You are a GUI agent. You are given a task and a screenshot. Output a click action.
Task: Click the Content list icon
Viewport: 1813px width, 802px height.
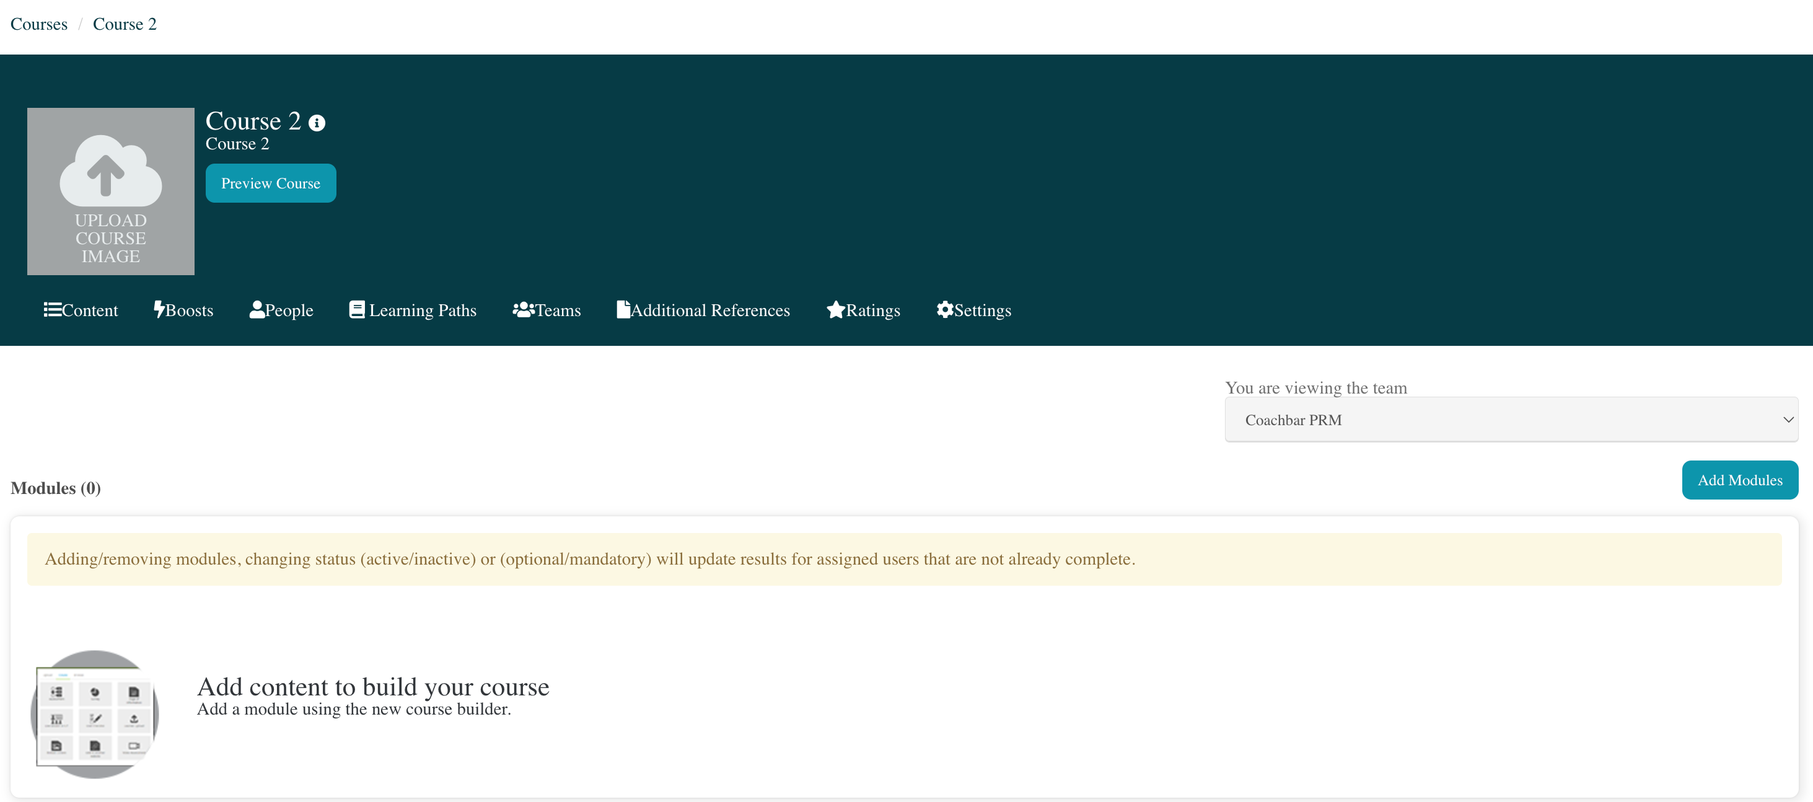(52, 310)
